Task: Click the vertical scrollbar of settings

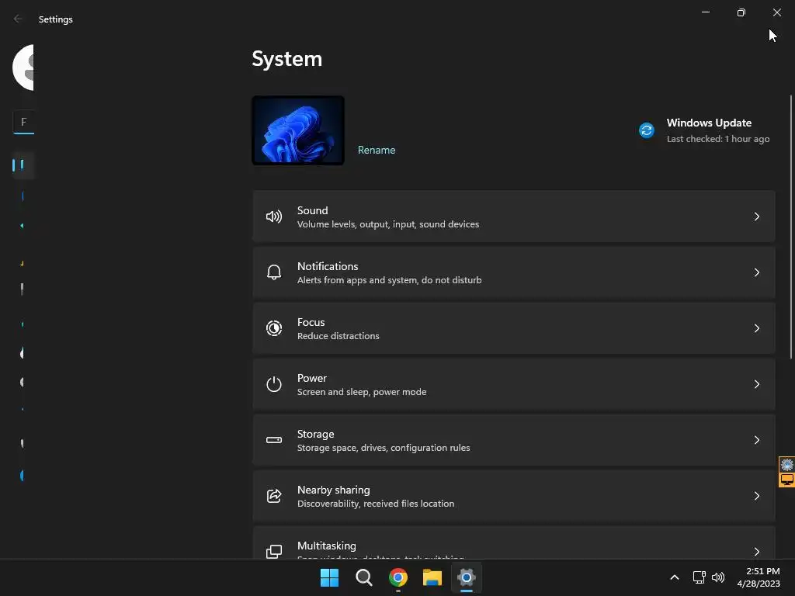Action: pos(791,227)
